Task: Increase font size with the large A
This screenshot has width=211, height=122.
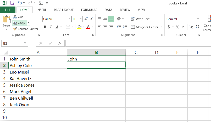Action: pos(86,19)
